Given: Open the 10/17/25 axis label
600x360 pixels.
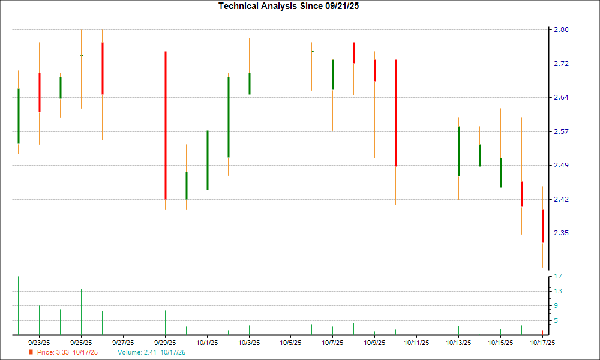Looking at the screenshot, I should pyautogui.click(x=542, y=341).
